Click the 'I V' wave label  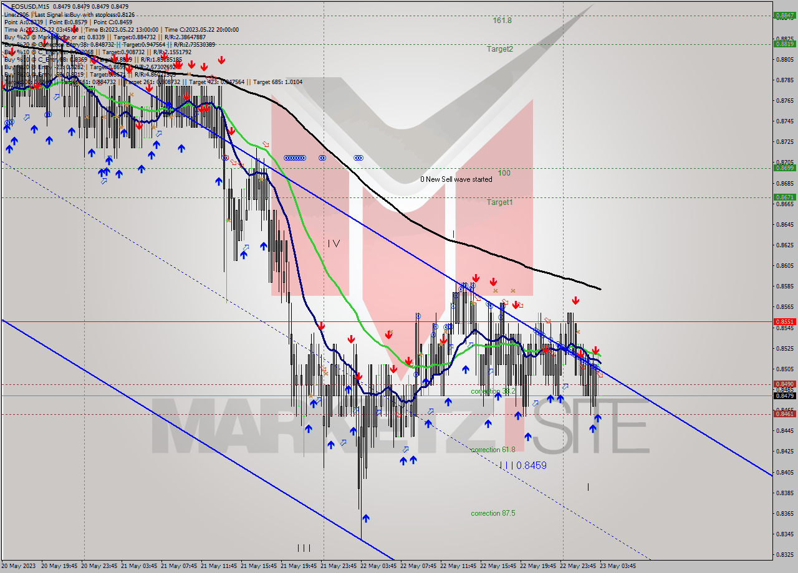click(334, 244)
